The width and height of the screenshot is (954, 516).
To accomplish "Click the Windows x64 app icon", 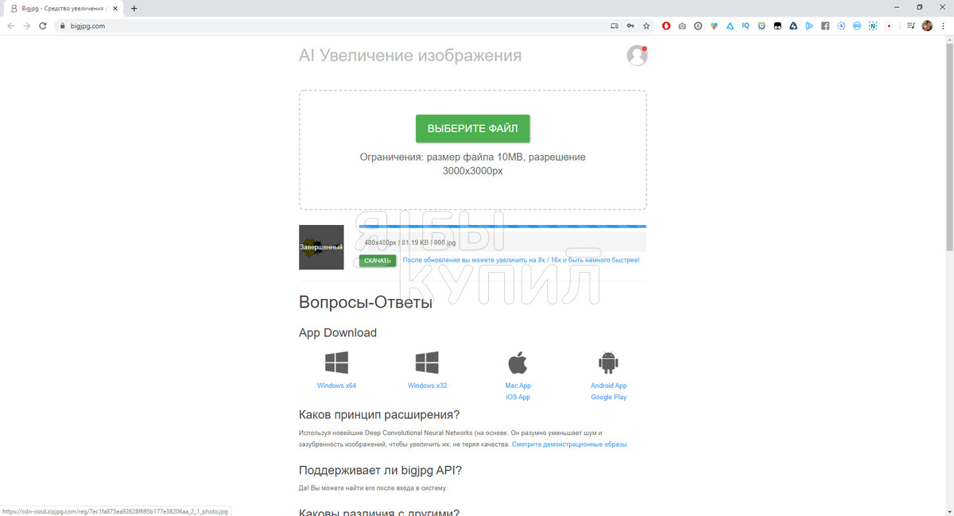I will click(x=336, y=363).
